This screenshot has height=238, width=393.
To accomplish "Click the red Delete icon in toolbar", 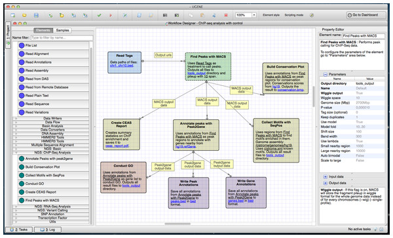I will 226,15.
